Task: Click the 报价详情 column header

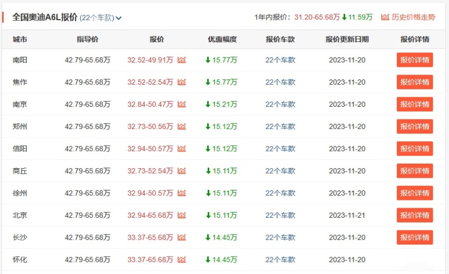Action: [415, 39]
